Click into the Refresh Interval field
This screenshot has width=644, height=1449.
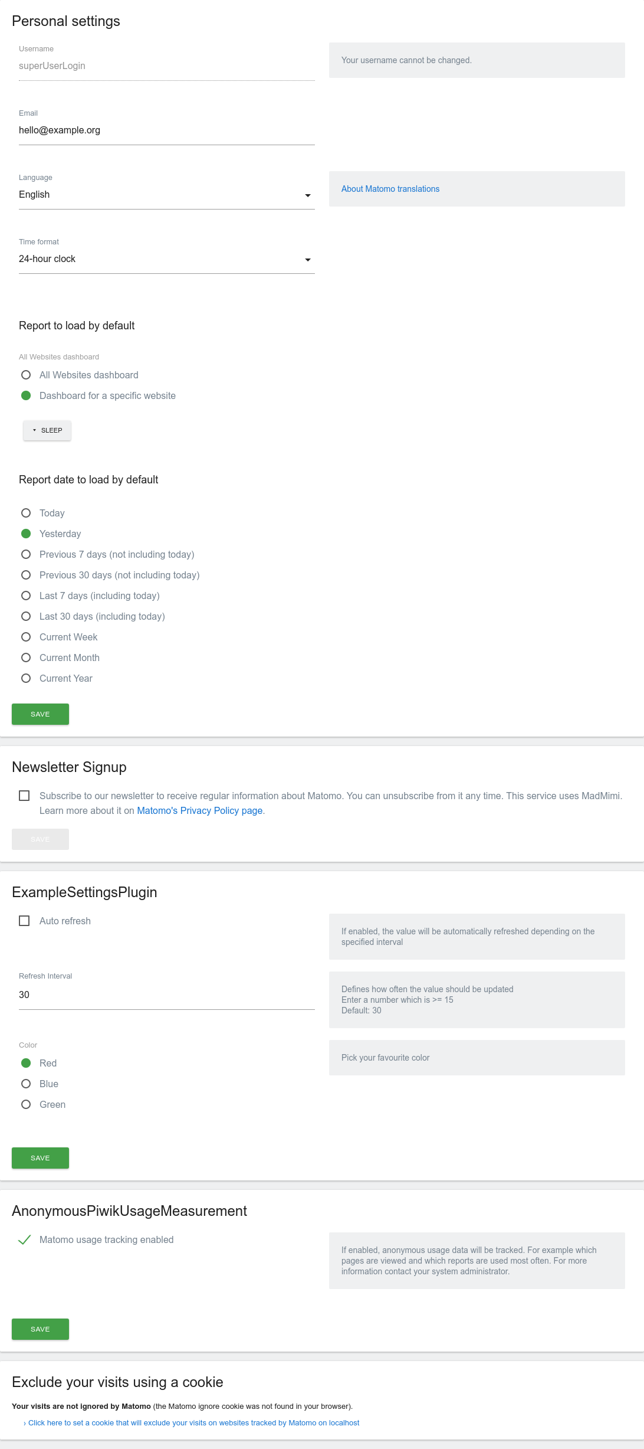[166, 995]
